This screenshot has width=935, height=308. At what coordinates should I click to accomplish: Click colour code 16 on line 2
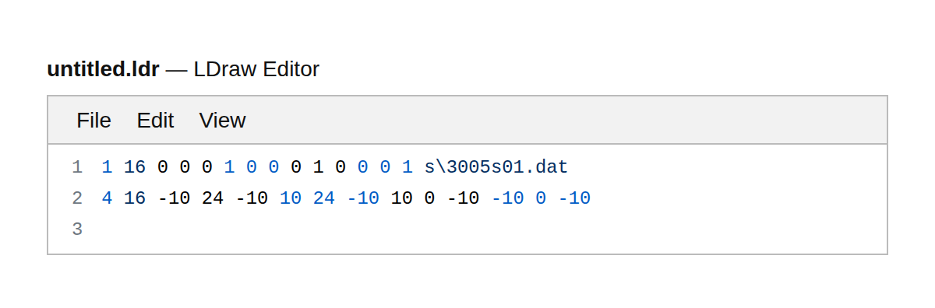click(135, 198)
